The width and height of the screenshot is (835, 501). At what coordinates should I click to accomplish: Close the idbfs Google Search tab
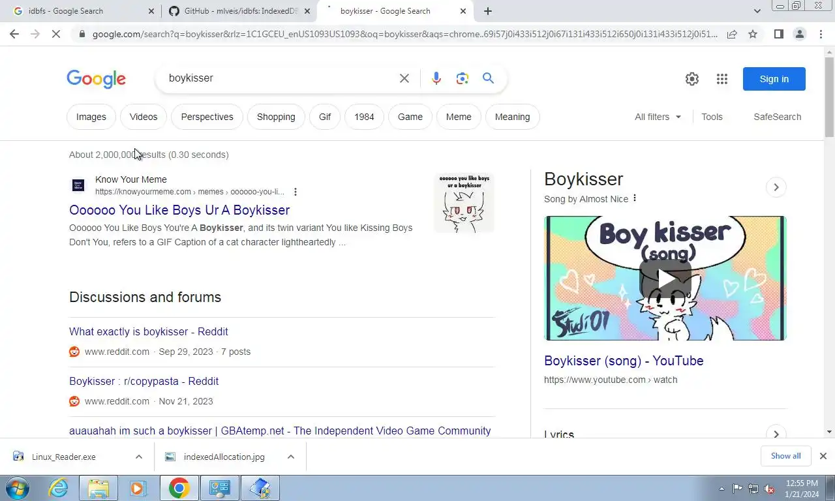(151, 11)
